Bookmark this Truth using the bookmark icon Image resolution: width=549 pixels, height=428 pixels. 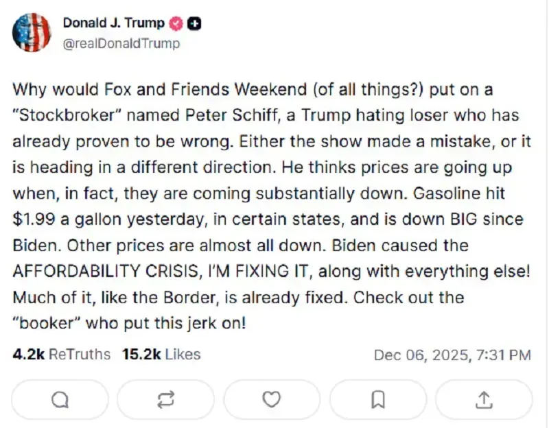[377, 399]
